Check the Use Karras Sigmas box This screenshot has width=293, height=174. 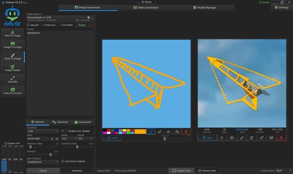coord(63,161)
